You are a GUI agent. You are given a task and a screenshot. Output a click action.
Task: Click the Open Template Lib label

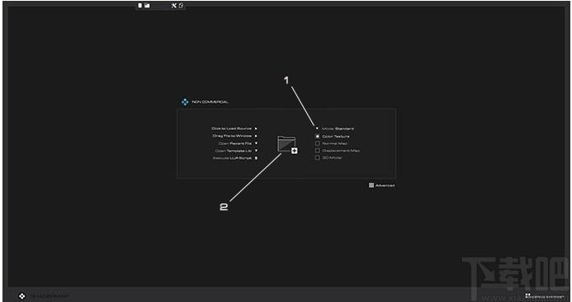234,151
